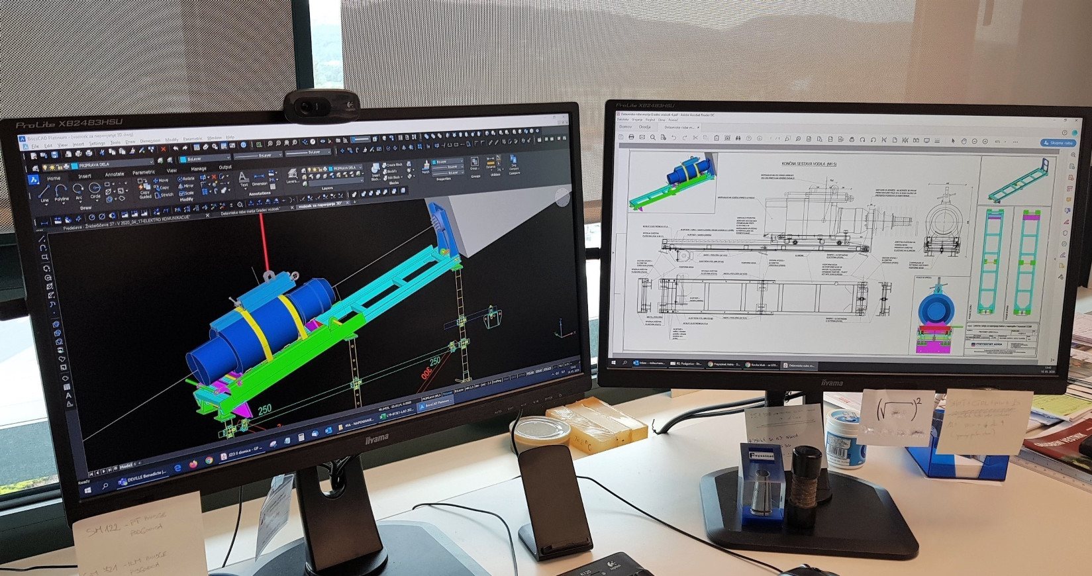Open the Domov tab in Acrobat Reader

625,126
